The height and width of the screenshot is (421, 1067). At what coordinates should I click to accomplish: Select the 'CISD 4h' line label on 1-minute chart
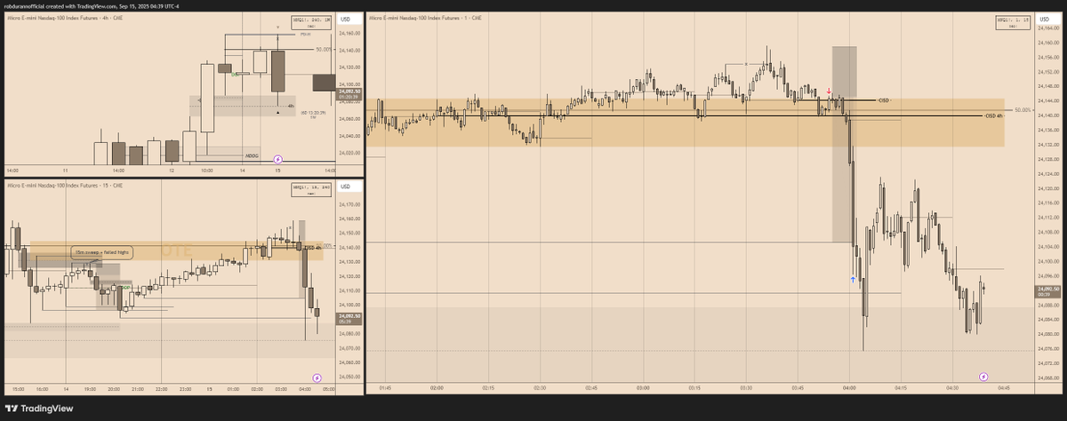point(993,115)
